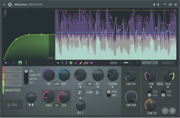Click the round up-down arrows button at the bottom right

coord(172,111)
